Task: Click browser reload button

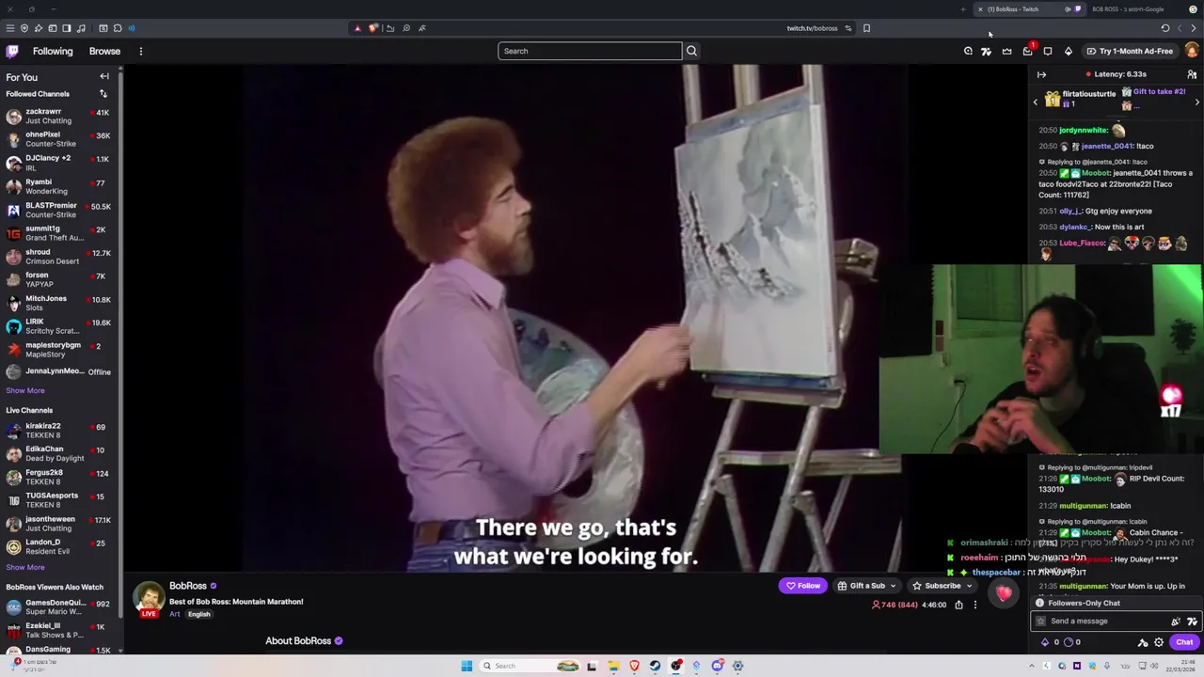Action: [1165, 28]
